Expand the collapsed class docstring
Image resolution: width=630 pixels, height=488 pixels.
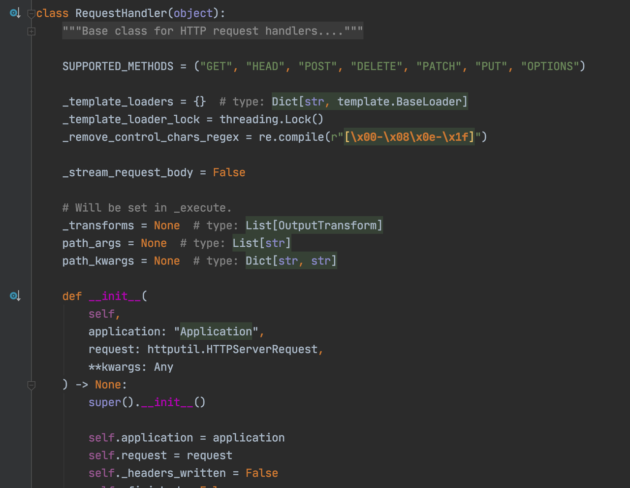[x=31, y=32]
